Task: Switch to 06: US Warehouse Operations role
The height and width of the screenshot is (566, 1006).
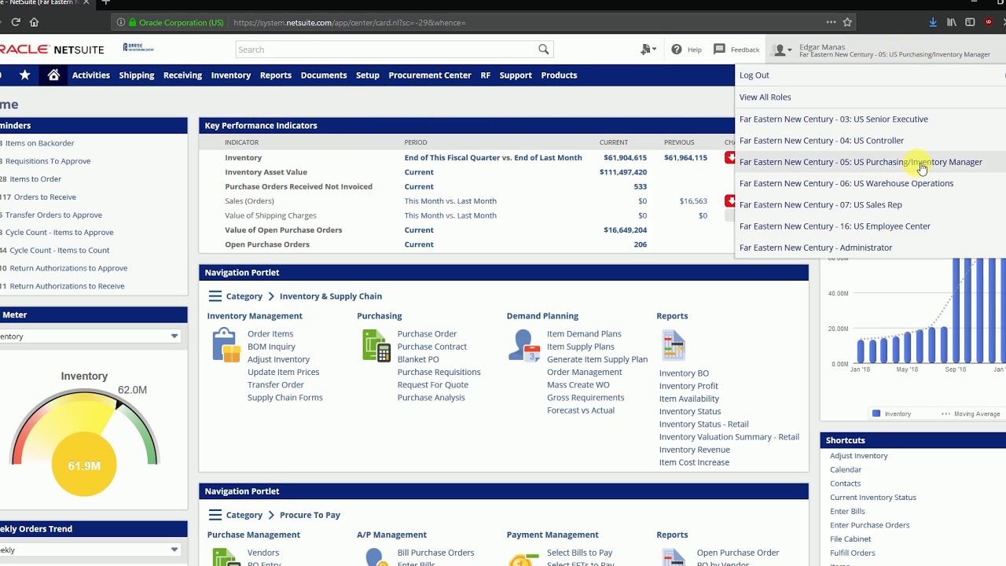Action: tap(846, 183)
